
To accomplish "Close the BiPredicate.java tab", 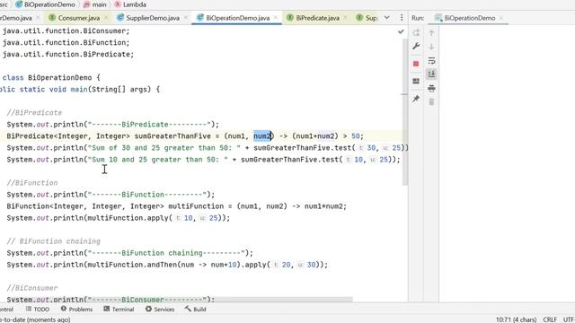I will (345, 18).
